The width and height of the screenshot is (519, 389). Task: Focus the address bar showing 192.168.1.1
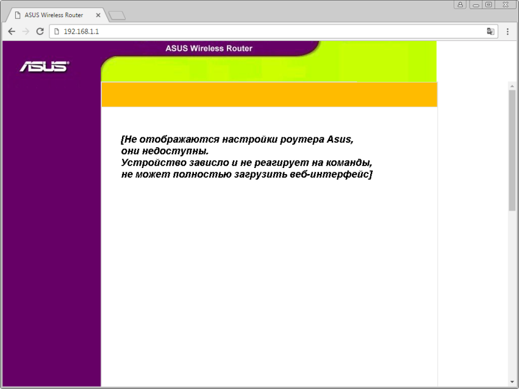click(273, 32)
